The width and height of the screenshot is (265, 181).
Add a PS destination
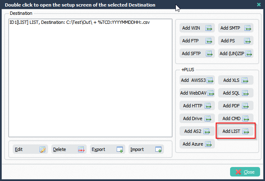click(x=235, y=41)
